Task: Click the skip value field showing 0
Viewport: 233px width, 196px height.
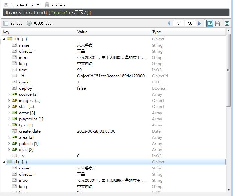Action: pyautogui.click(x=178, y=23)
